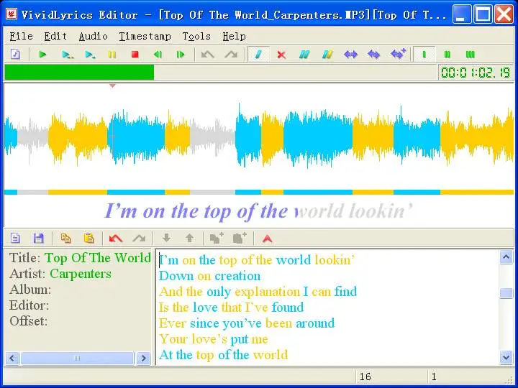The image size is (518, 388).
Task: Click the Artist value Carpenters
Action: tap(81, 274)
